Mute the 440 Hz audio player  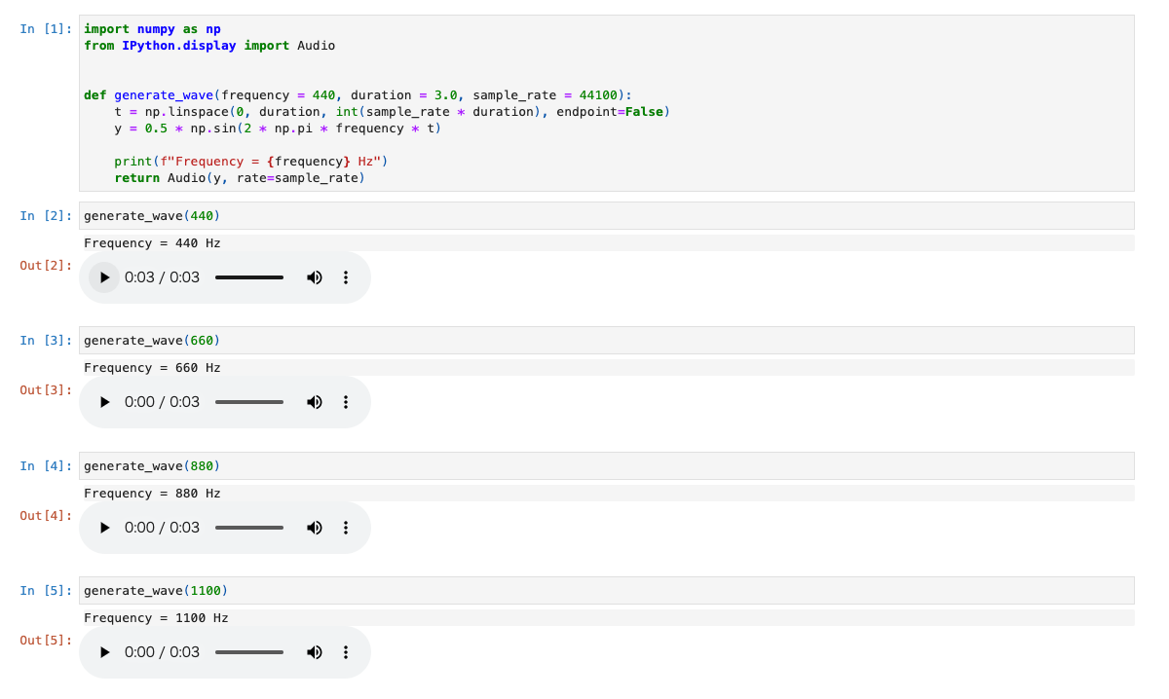[315, 277]
